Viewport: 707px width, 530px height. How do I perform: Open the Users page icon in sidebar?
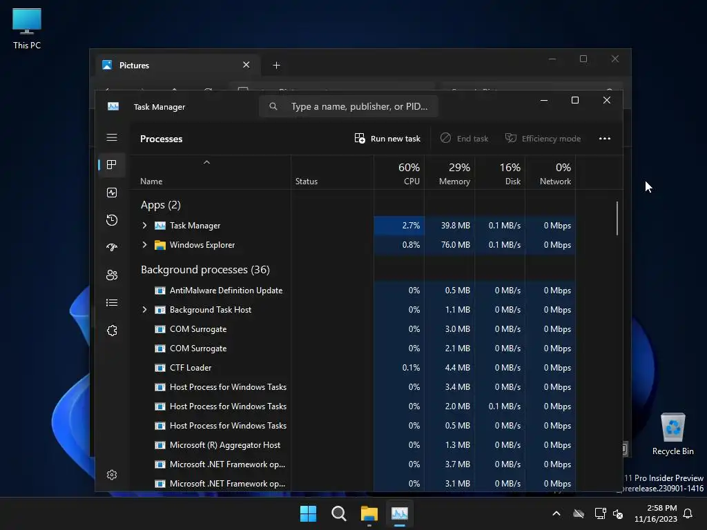click(112, 275)
